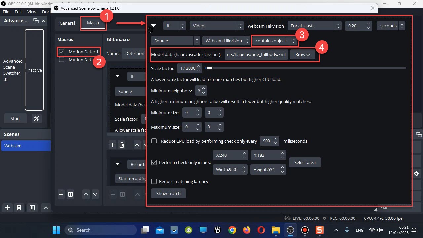Select the Webcam scene
Viewport: 423px width, 238px height.
coord(26,146)
